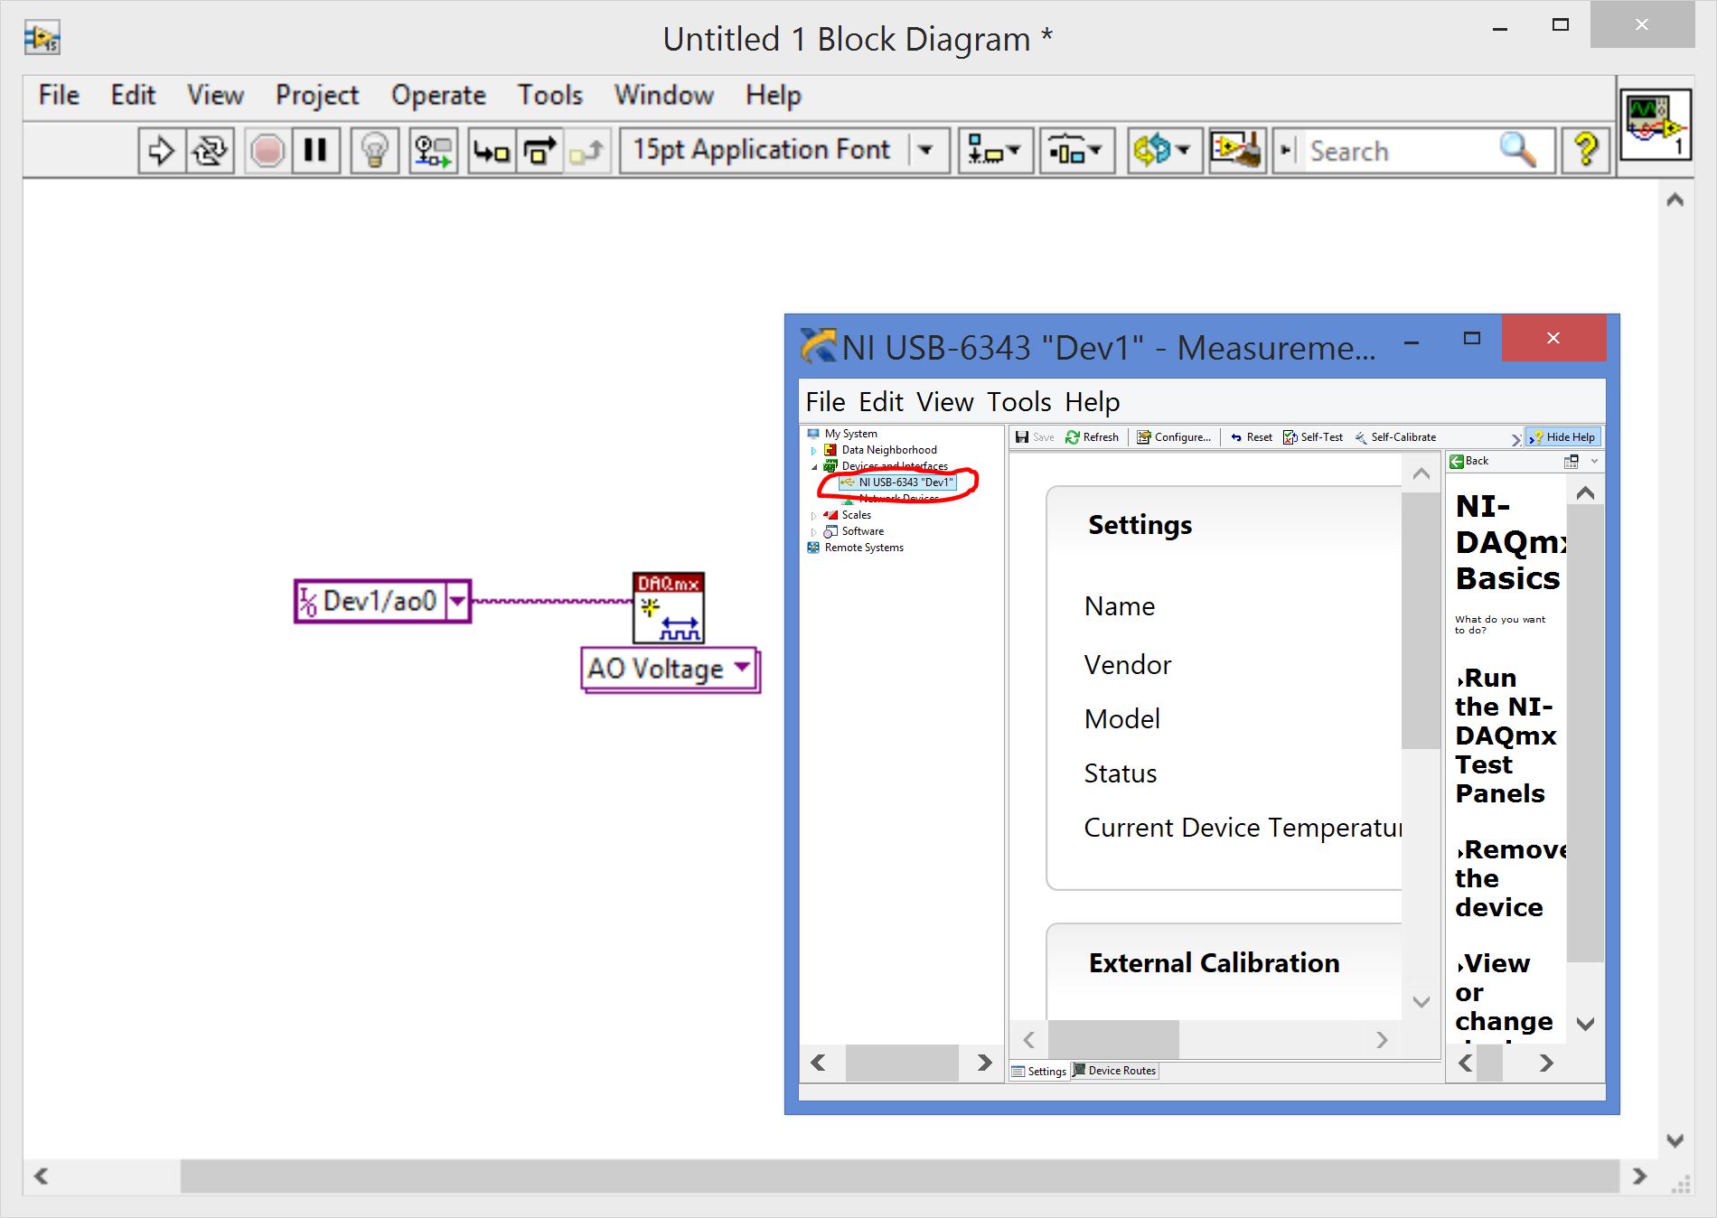Screen dimensions: 1717x1218
Task: Select My System tree item
Action: tap(850, 434)
